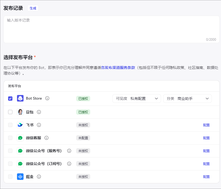Open the 各发布渠道服务条款 link
The image size is (221, 189).
118,68
